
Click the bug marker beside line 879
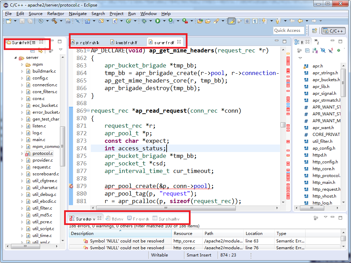(71, 186)
